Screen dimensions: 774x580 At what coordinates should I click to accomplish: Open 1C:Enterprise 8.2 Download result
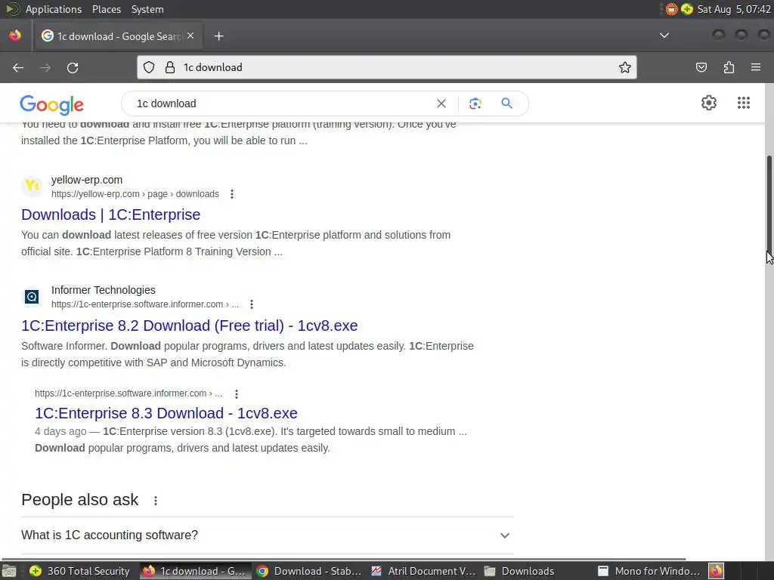pyautogui.click(x=190, y=325)
